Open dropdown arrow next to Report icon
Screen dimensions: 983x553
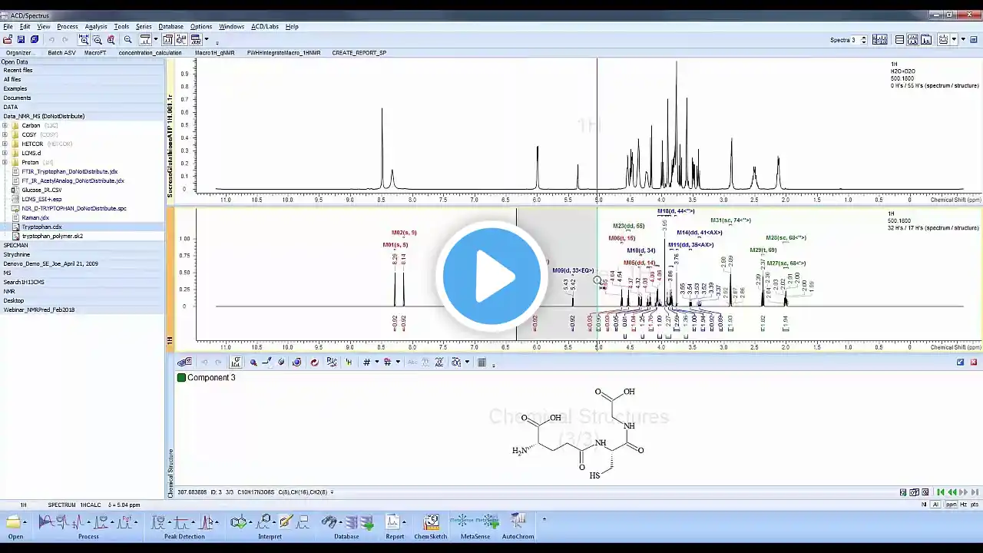click(405, 522)
